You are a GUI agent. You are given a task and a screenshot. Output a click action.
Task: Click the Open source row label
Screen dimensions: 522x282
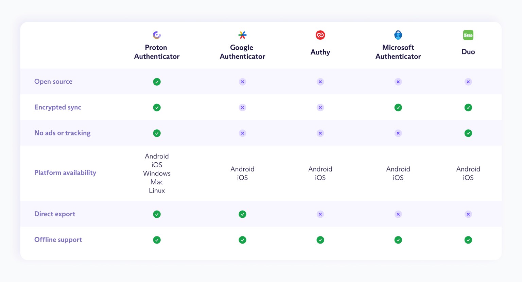(x=53, y=82)
